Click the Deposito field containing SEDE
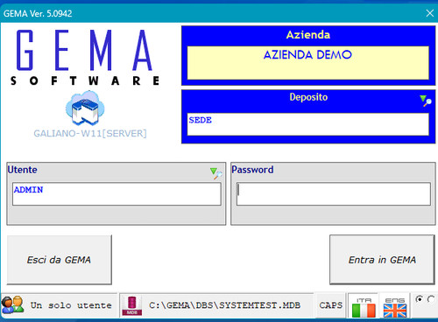The image size is (438, 322). pyautogui.click(x=308, y=124)
